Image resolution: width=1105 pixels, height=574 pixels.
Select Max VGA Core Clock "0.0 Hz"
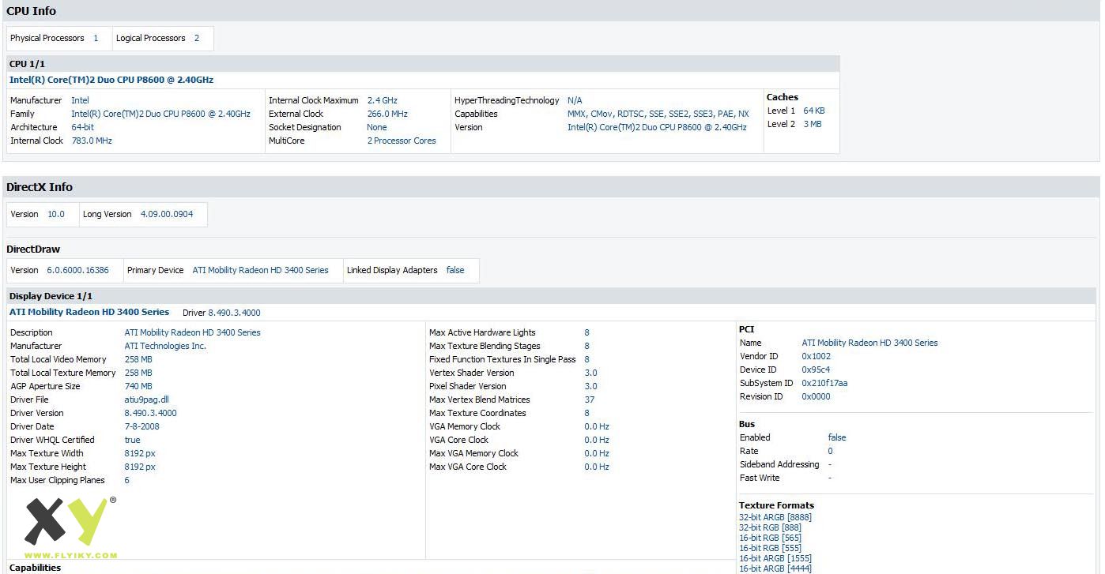pyautogui.click(x=597, y=467)
